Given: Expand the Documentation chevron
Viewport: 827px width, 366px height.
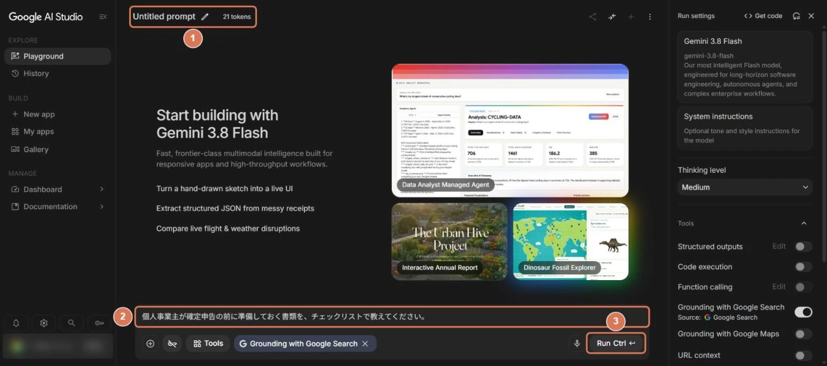Looking at the screenshot, I should (x=102, y=206).
